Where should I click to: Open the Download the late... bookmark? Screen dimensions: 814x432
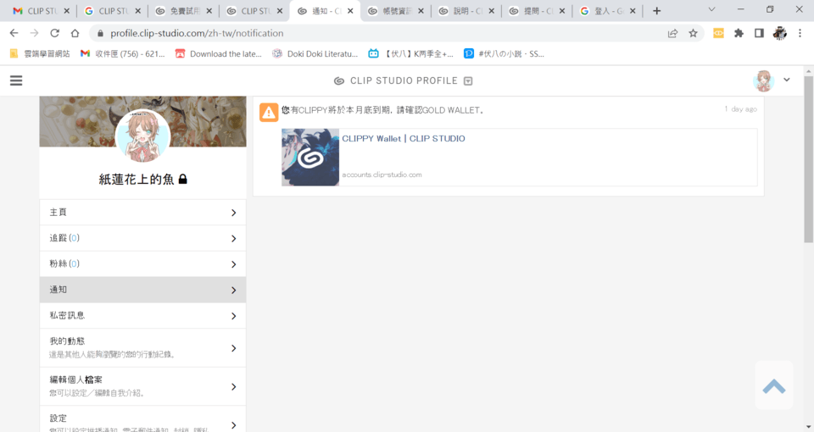[x=219, y=53]
